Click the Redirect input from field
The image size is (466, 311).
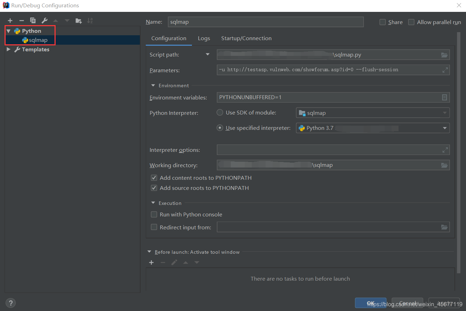point(333,227)
